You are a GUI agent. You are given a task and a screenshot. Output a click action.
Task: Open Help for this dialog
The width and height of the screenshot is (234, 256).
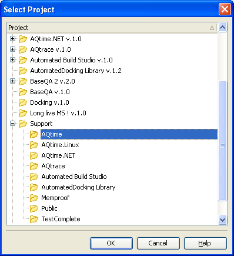click(x=205, y=243)
